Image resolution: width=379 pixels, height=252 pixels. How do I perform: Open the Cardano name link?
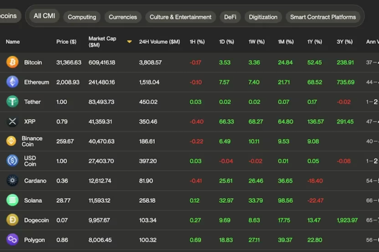click(35, 181)
